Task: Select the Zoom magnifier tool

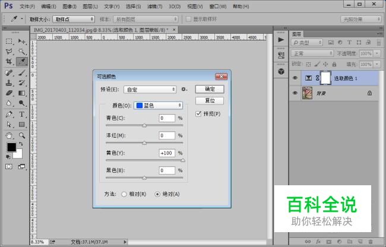Action: click(x=22, y=135)
